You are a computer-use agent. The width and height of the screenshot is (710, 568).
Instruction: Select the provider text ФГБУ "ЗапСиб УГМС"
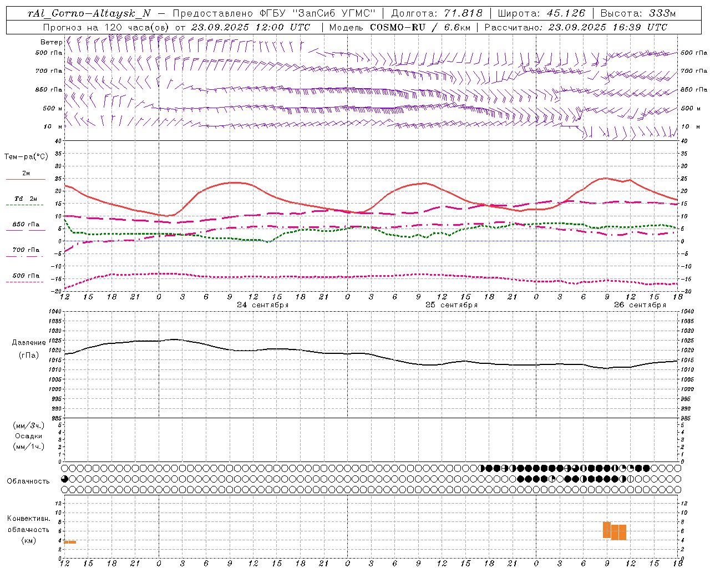pyautogui.click(x=318, y=13)
